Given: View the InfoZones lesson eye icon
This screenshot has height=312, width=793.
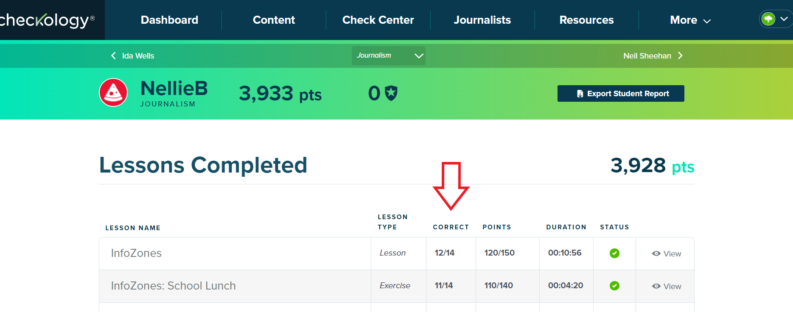Looking at the screenshot, I should (656, 253).
